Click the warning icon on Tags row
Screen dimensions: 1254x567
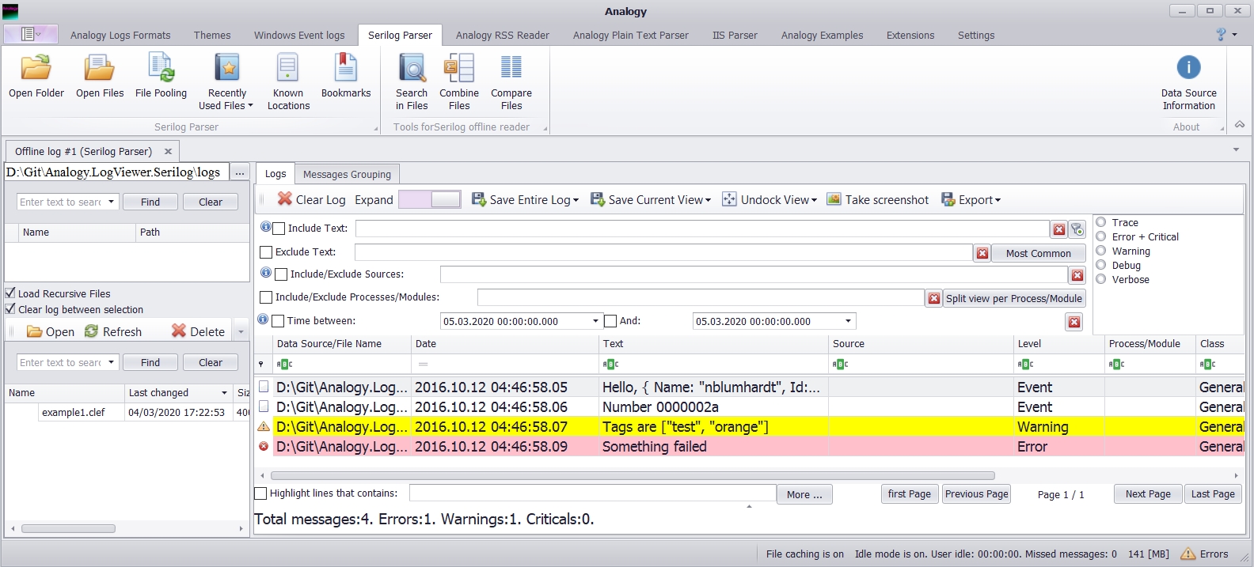264,426
